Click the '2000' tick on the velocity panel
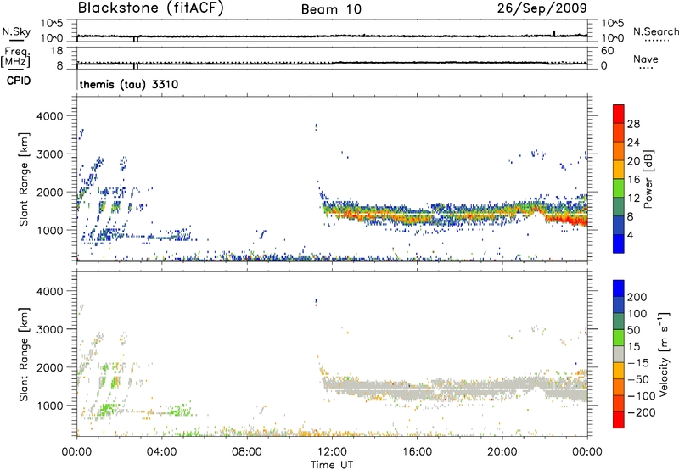Screen dimensions: 679x470 pyautogui.click(x=50, y=368)
